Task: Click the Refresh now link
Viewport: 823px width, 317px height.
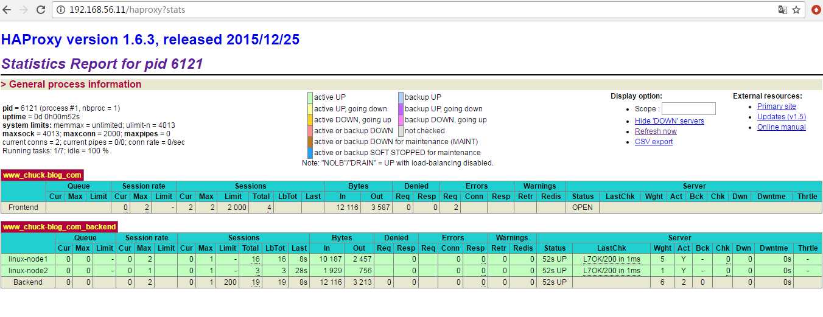Action: 656,131
